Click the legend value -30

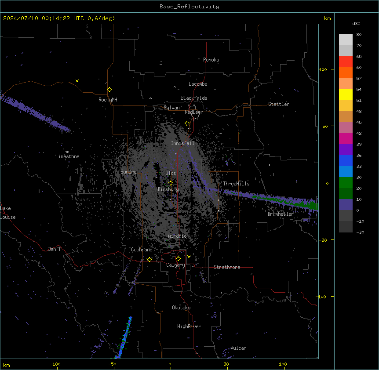360,232
